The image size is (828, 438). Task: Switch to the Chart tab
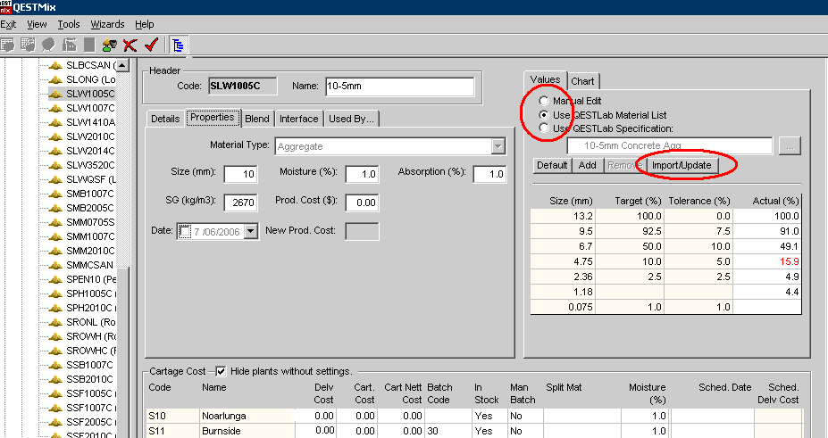[x=582, y=81]
